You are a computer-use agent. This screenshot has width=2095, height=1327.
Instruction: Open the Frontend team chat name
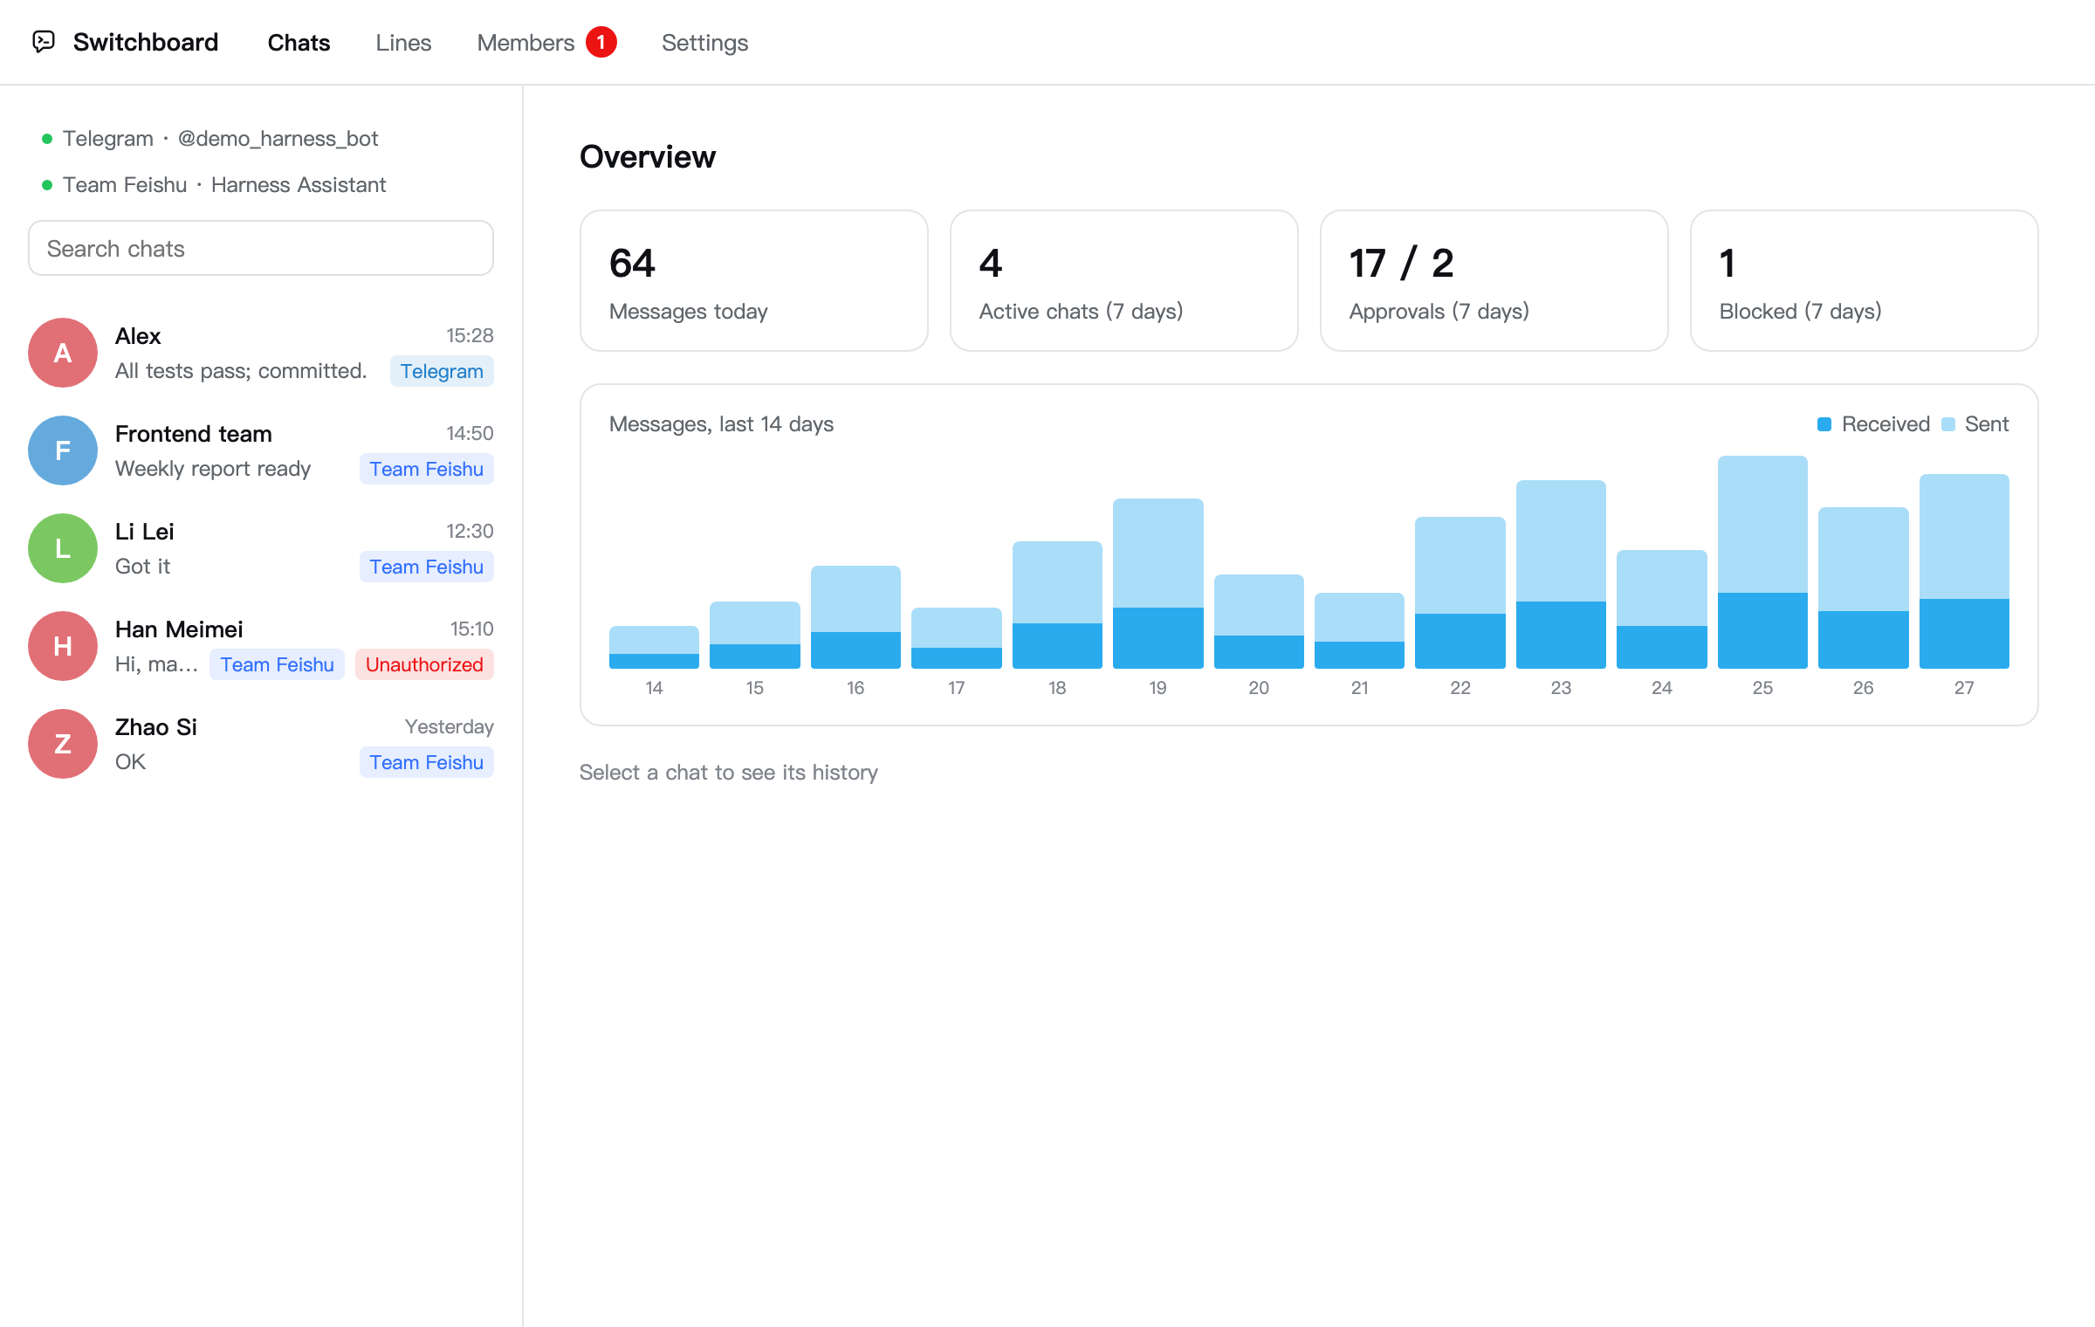point(194,434)
